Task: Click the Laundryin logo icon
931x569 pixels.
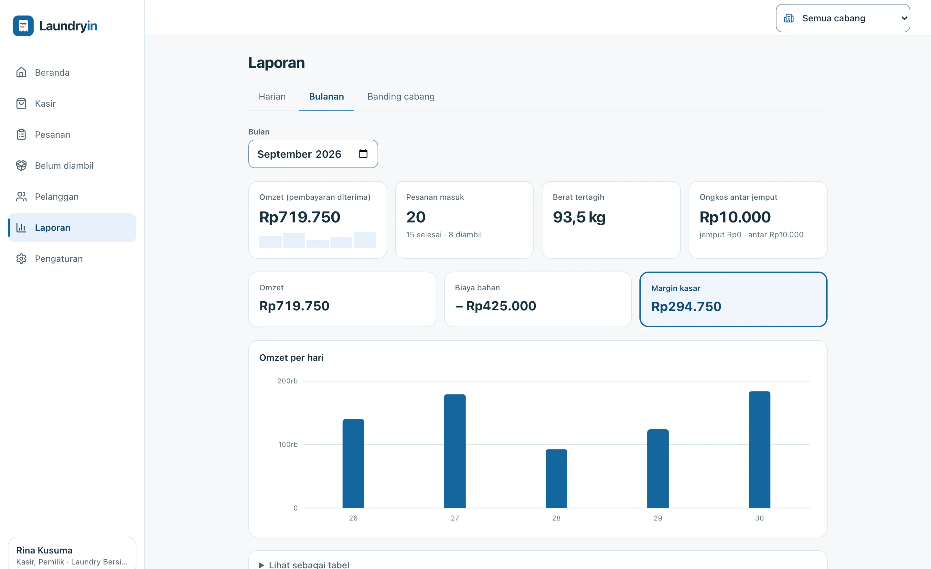Action: click(x=23, y=26)
